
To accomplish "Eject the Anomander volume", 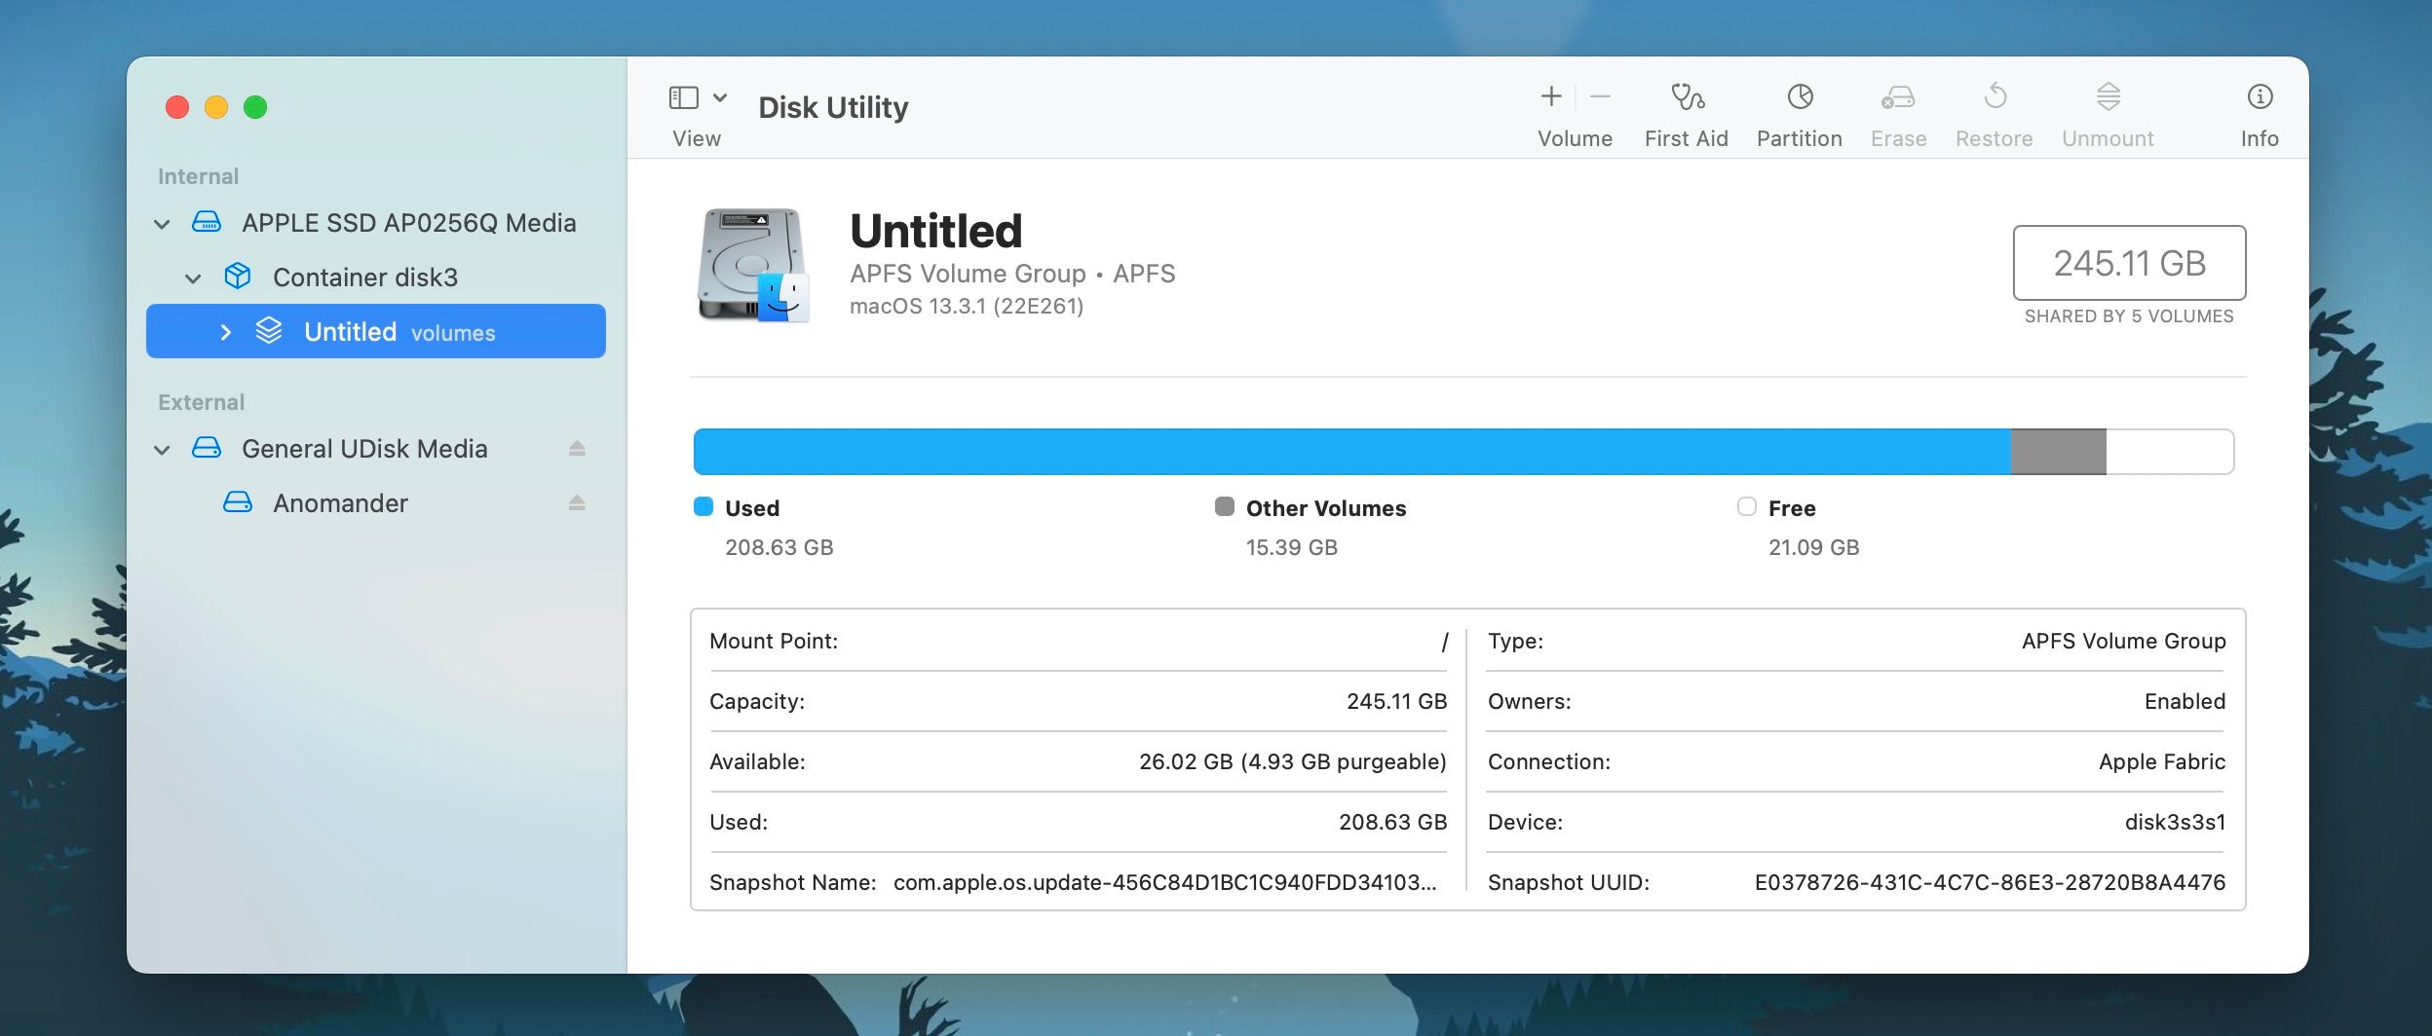I will 577,502.
